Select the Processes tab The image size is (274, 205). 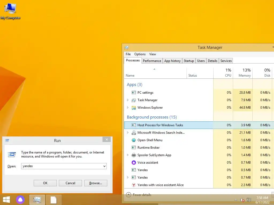[133, 60]
